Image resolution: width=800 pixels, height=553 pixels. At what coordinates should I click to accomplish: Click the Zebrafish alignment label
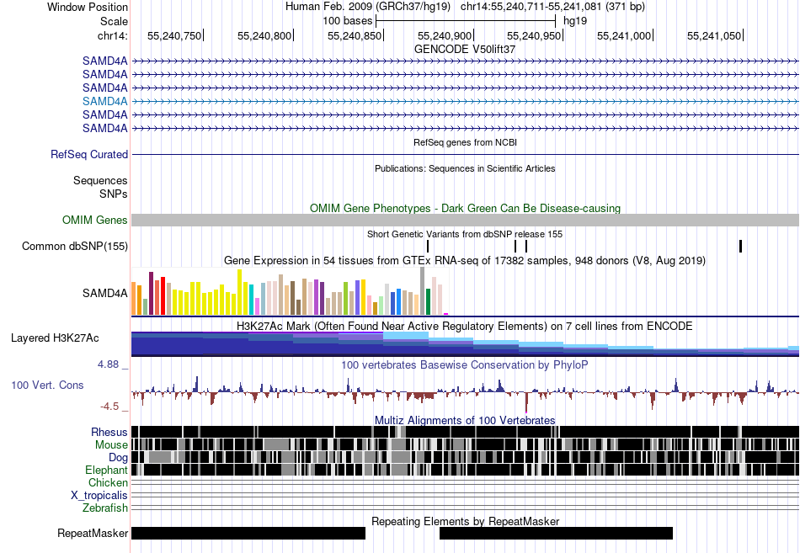(x=105, y=508)
